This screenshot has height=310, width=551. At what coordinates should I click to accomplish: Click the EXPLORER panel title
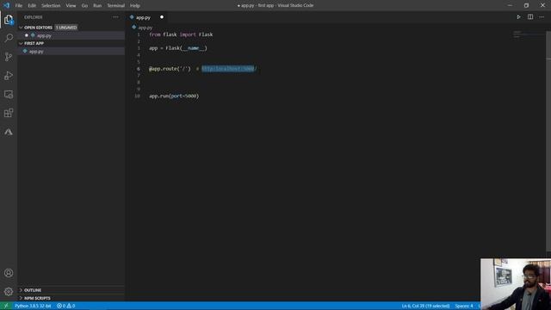coord(33,17)
